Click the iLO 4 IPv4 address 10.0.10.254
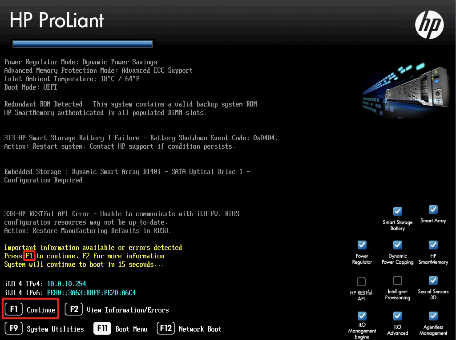This screenshot has width=456, height=340. (66, 284)
